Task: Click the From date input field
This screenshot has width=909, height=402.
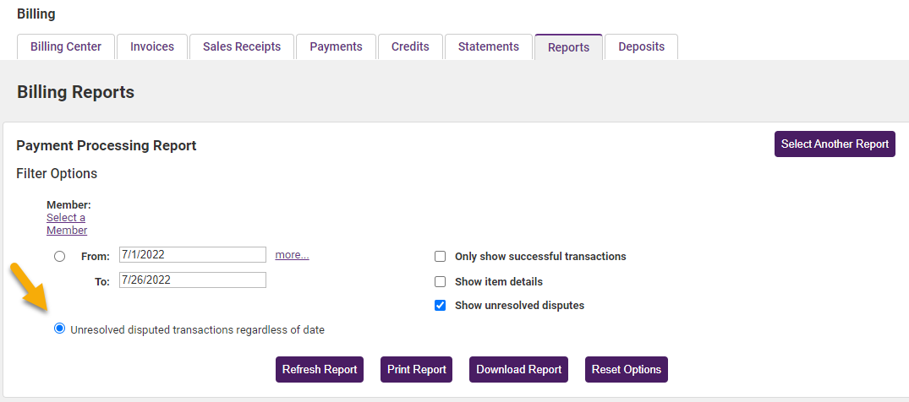Action: (193, 255)
